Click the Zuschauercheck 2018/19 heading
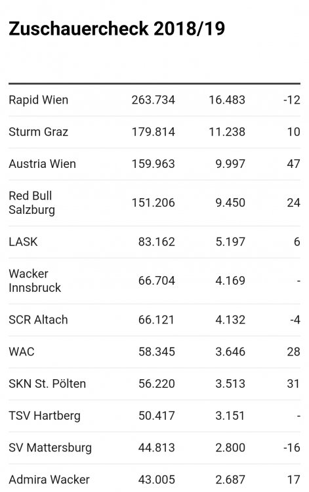The height and width of the screenshot is (492, 309). click(x=117, y=29)
